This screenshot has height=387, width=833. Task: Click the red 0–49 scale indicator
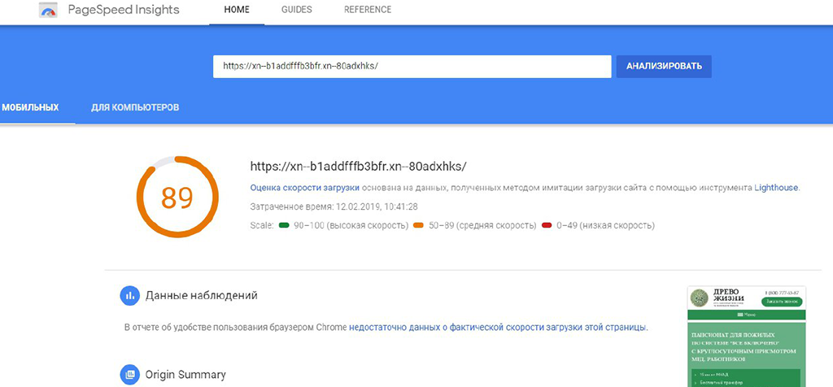(547, 225)
